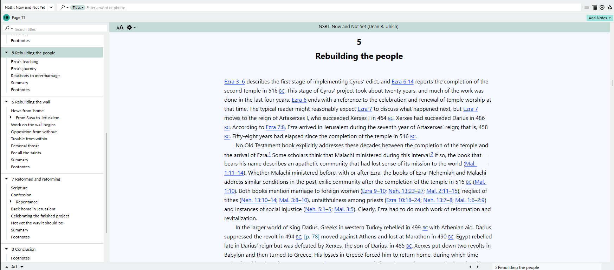Select Work on the wall begins
The width and height of the screenshot is (614, 270).
pyautogui.click(x=33, y=125)
